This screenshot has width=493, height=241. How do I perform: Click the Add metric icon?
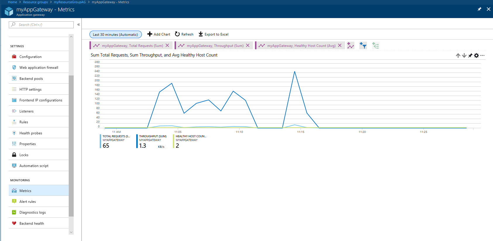tap(350, 45)
